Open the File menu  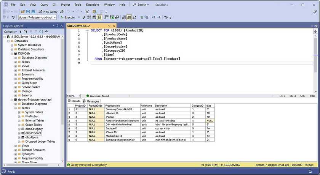13,5
